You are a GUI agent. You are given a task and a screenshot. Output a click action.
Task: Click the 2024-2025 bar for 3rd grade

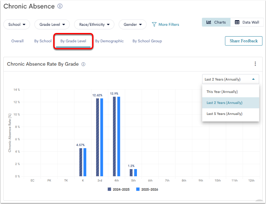[98, 137]
